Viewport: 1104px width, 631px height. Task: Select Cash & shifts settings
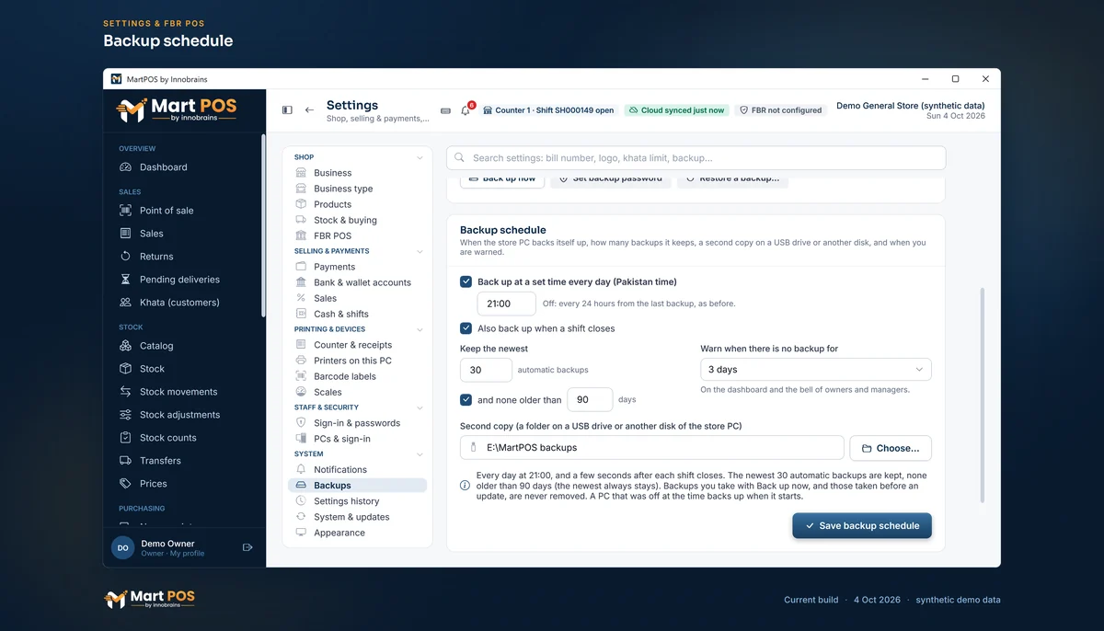click(357, 314)
